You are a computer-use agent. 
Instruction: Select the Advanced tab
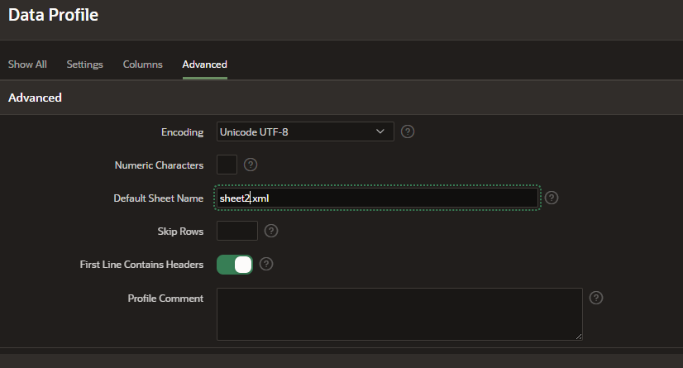tap(205, 65)
